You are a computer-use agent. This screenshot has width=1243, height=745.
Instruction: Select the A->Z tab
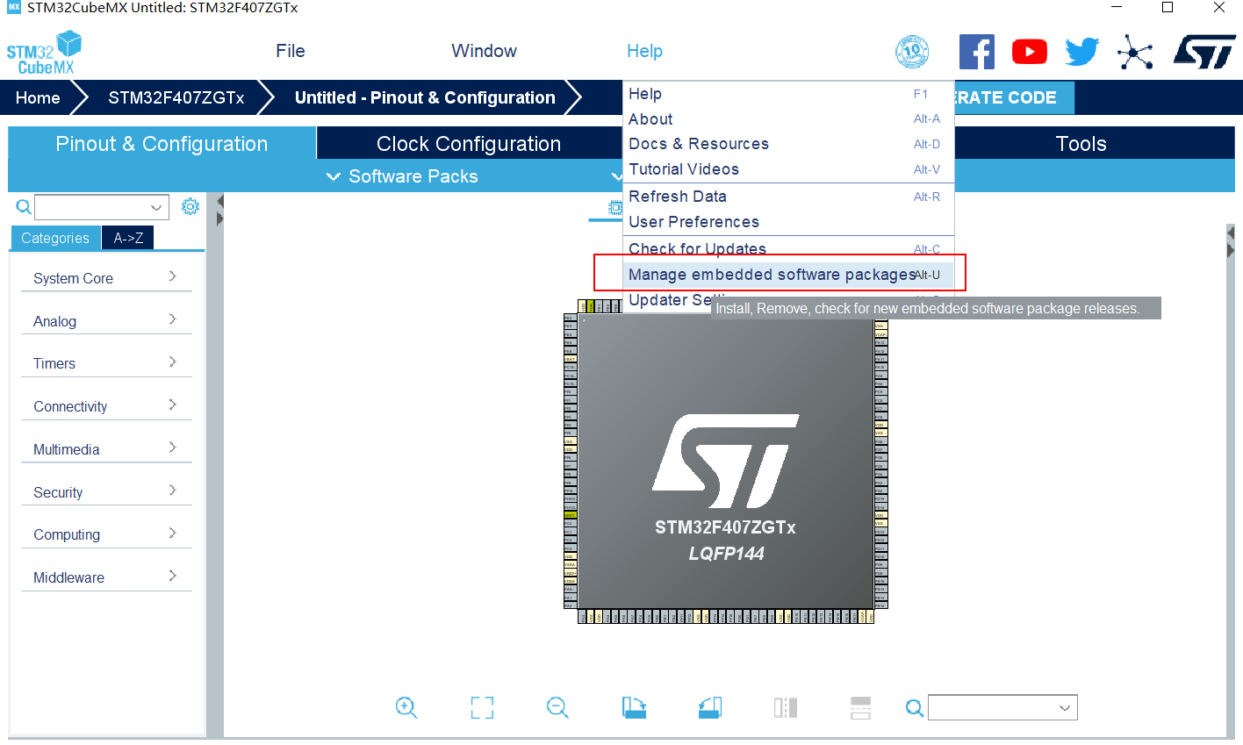[128, 238]
